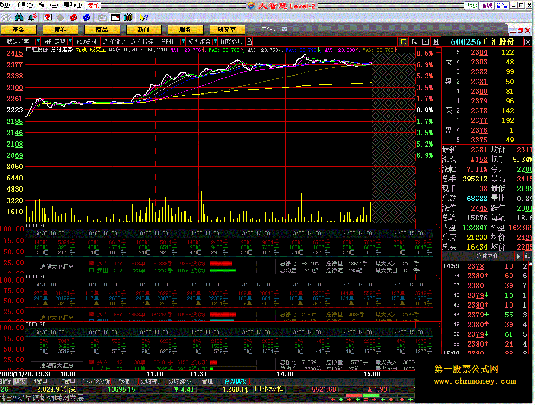Click the binoculars search icon
The width and height of the screenshot is (535, 405).
coord(19,17)
